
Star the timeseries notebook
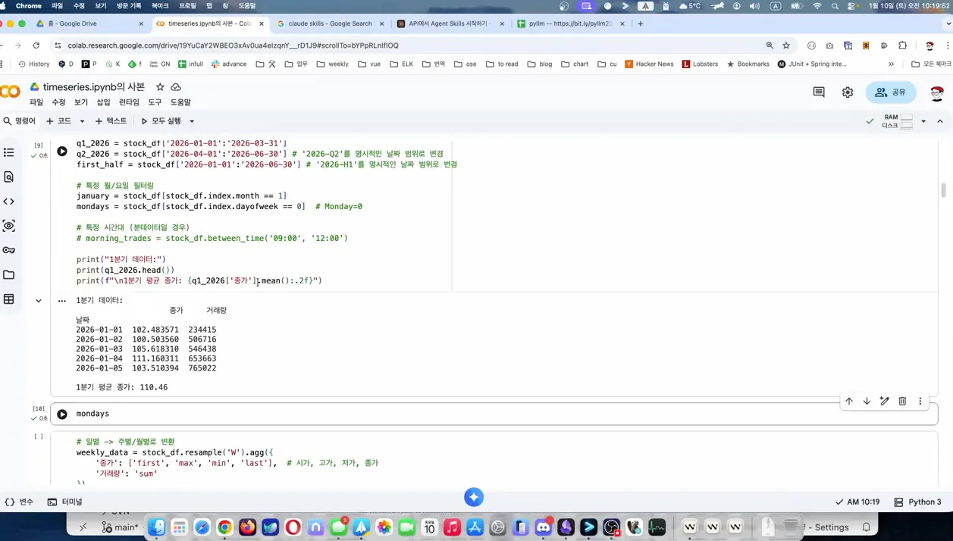tap(160, 87)
